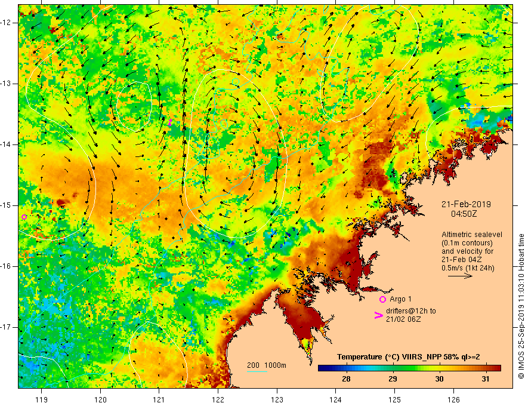
Task: Click the cyan 200 1000m contour legend line
Action: coord(257,371)
